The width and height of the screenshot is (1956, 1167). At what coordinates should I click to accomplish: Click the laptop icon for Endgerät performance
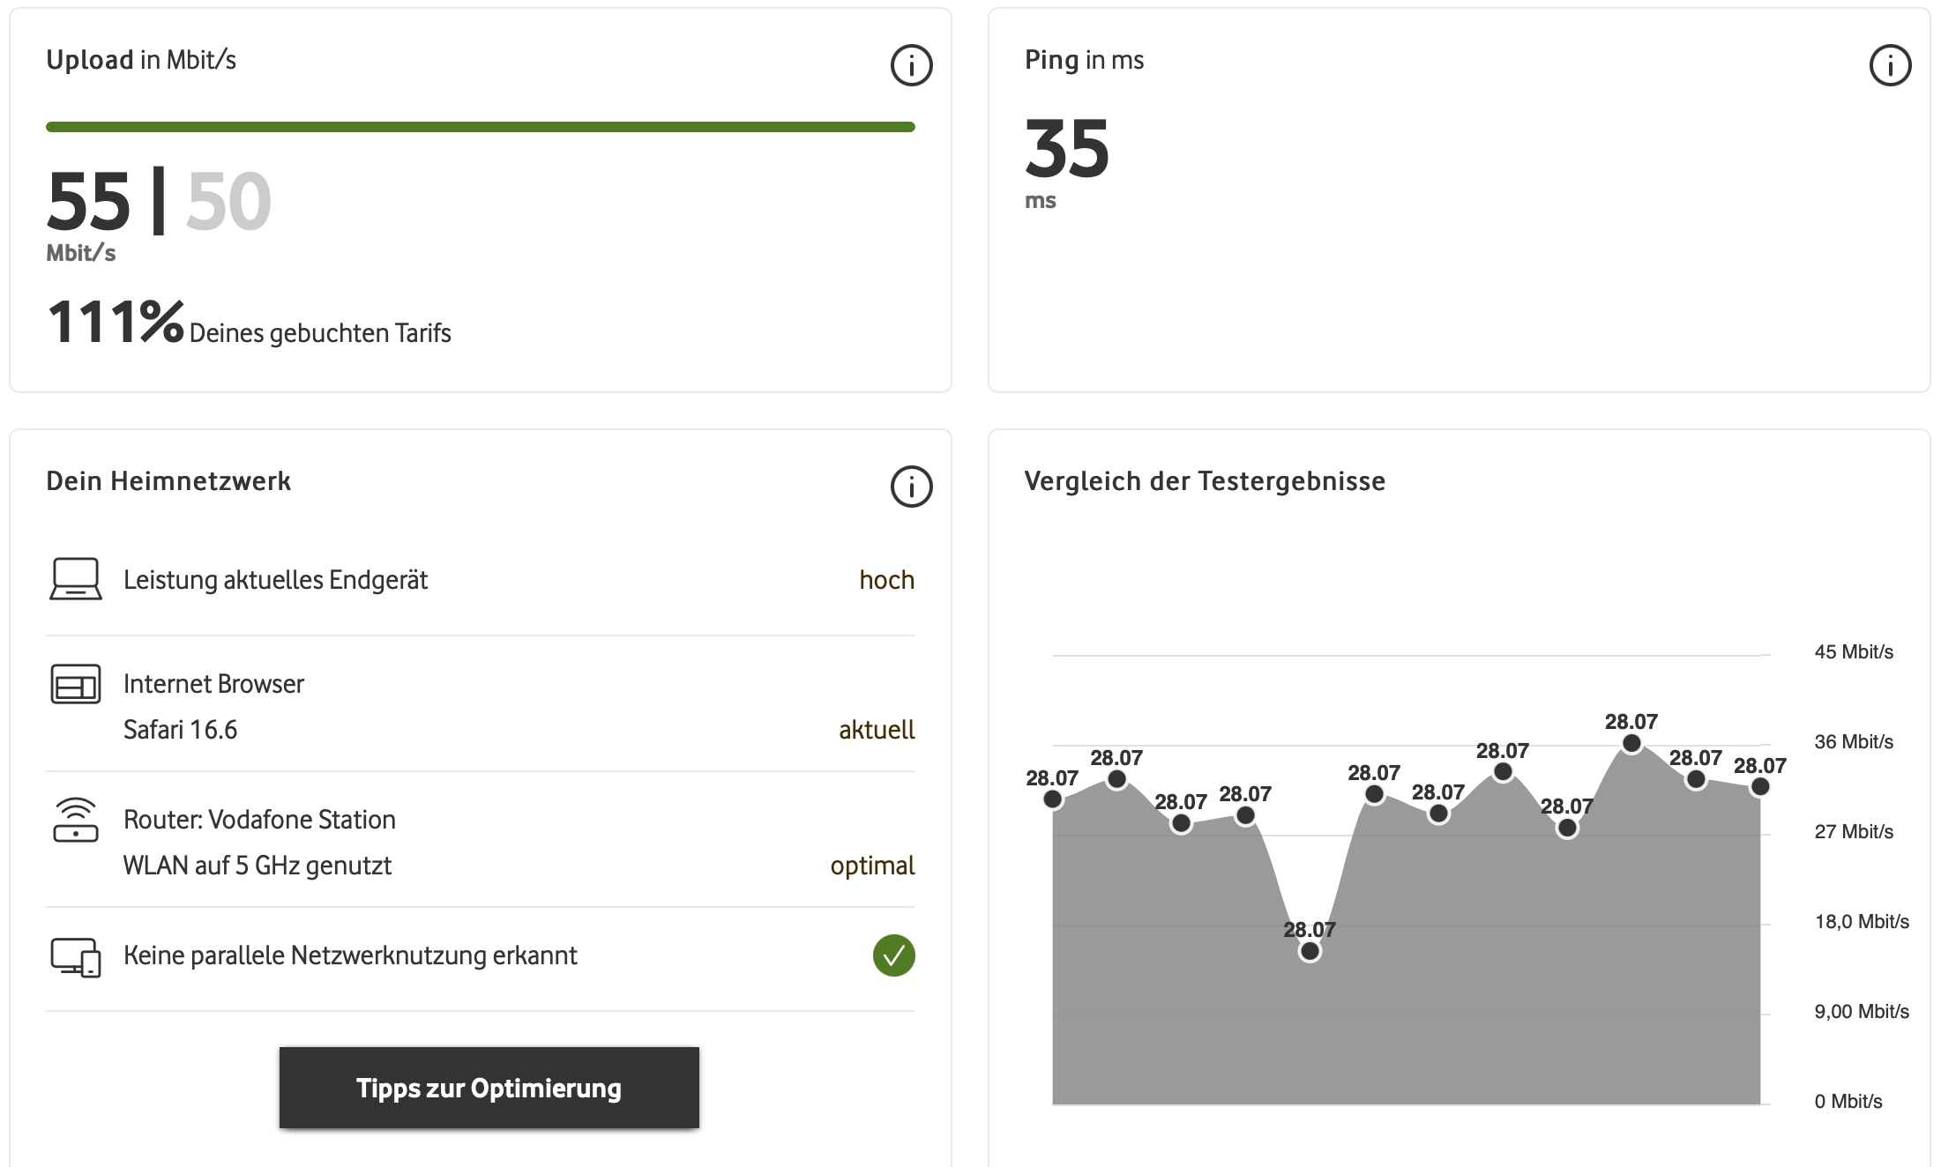pos(76,579)
